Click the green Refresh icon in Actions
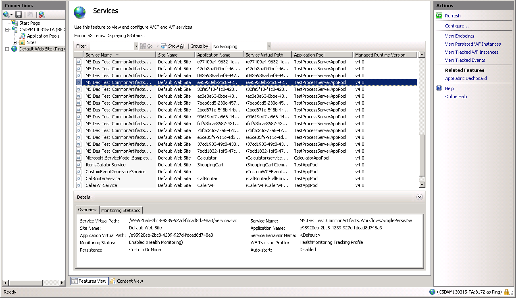 (439, 16)
